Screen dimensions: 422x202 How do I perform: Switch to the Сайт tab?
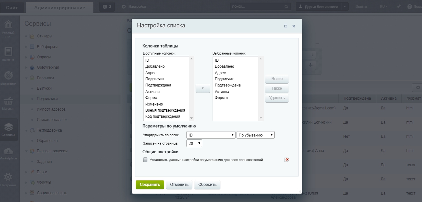12,7
